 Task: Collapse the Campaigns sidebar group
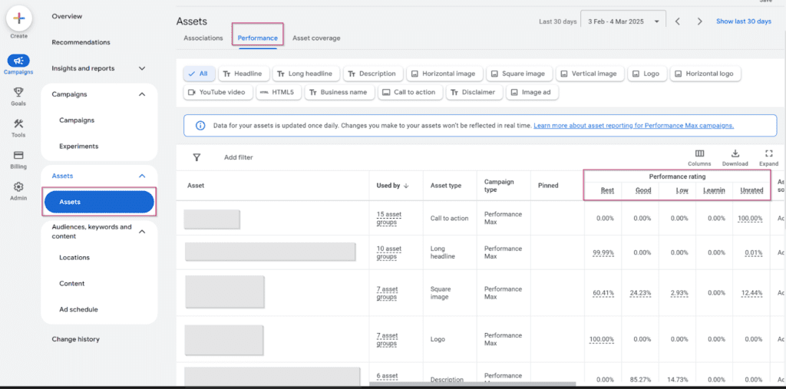tap(142, 94)
